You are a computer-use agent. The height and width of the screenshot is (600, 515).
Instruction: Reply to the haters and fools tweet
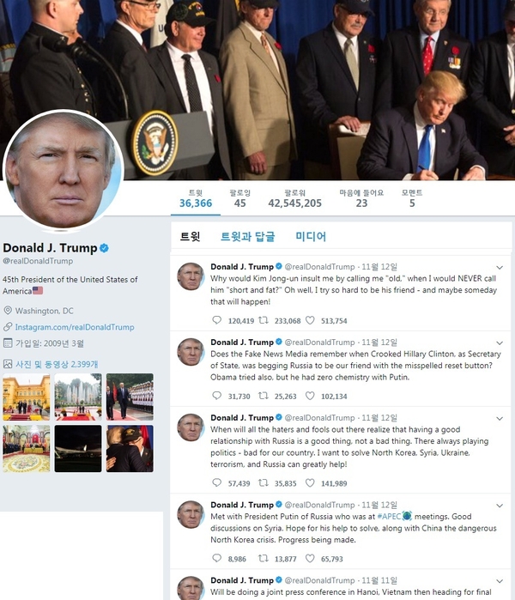[216, 482]
